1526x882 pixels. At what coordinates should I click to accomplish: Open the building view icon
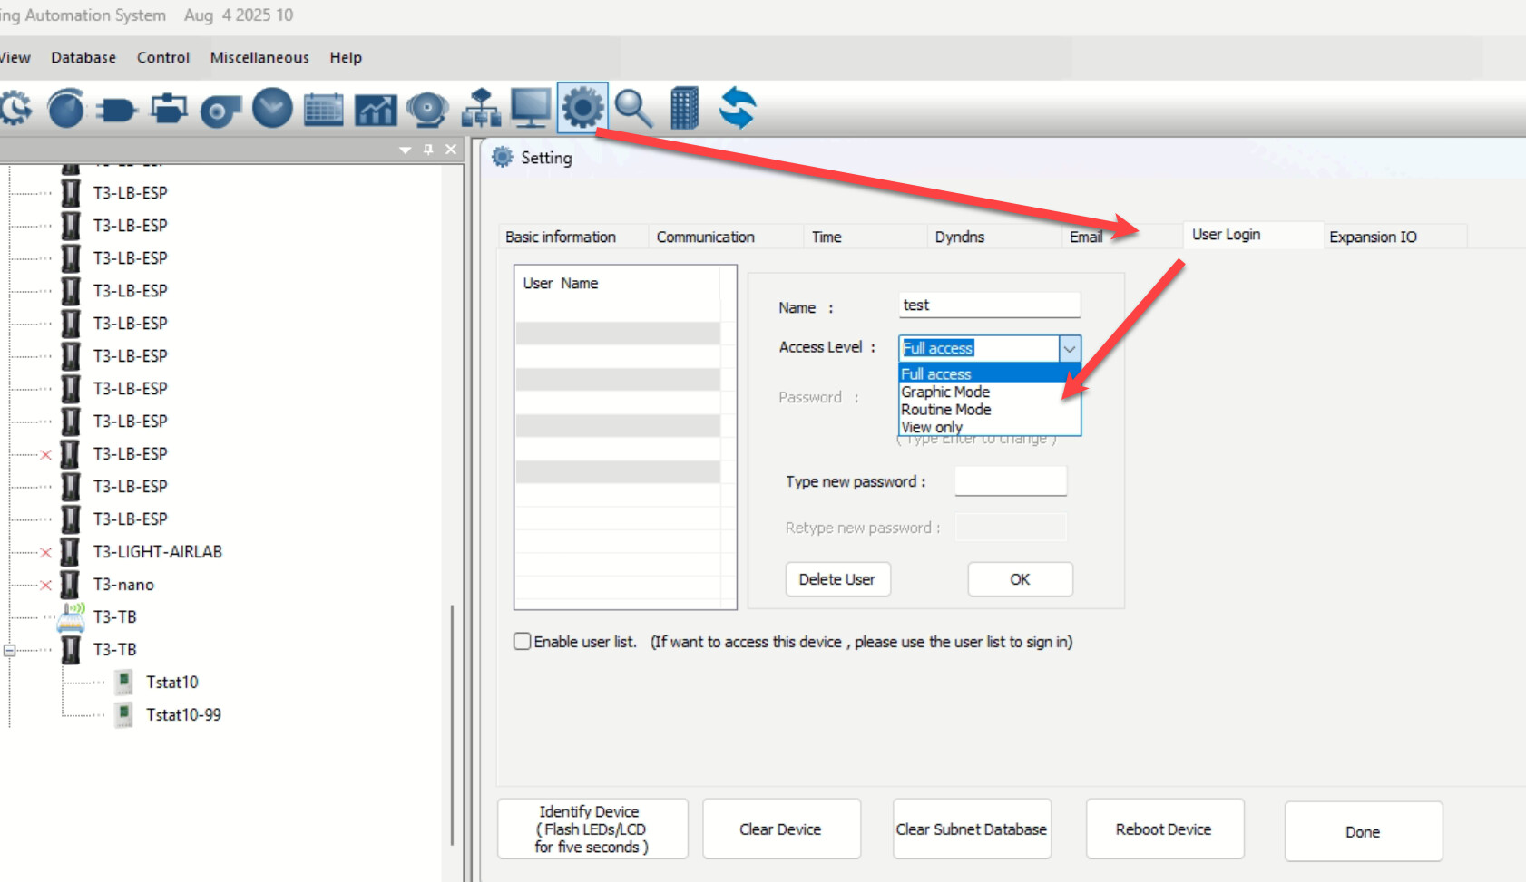point(684,109)
